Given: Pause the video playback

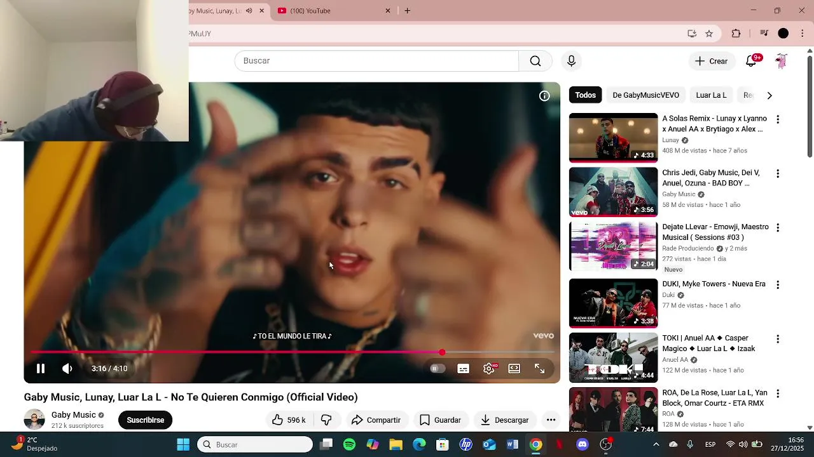Looking at the screenshot, I should (41, 369).
